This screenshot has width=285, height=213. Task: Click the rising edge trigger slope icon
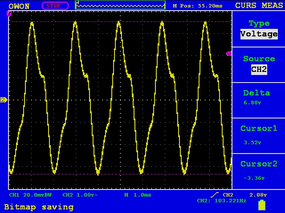[215, 195]
